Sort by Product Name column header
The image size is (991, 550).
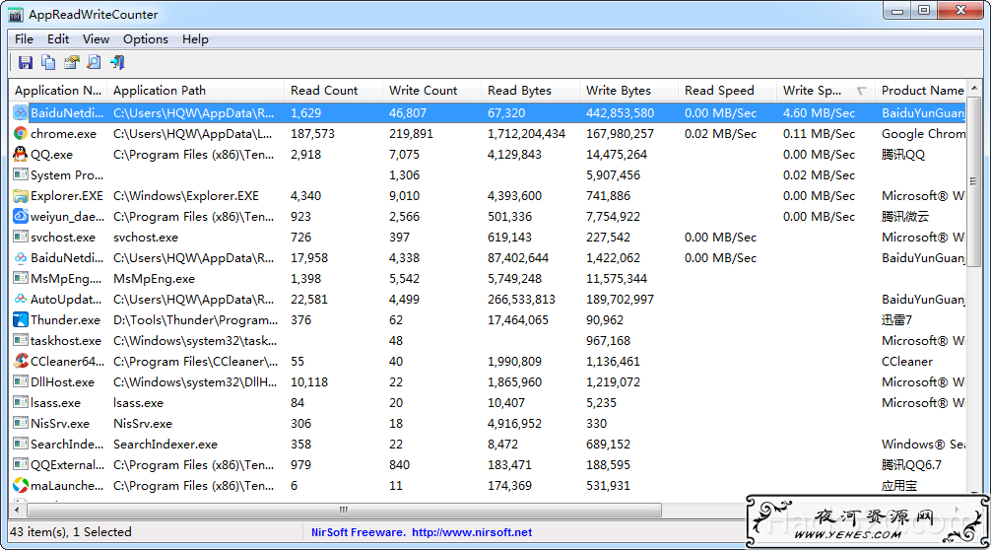[x=921, y=91]
